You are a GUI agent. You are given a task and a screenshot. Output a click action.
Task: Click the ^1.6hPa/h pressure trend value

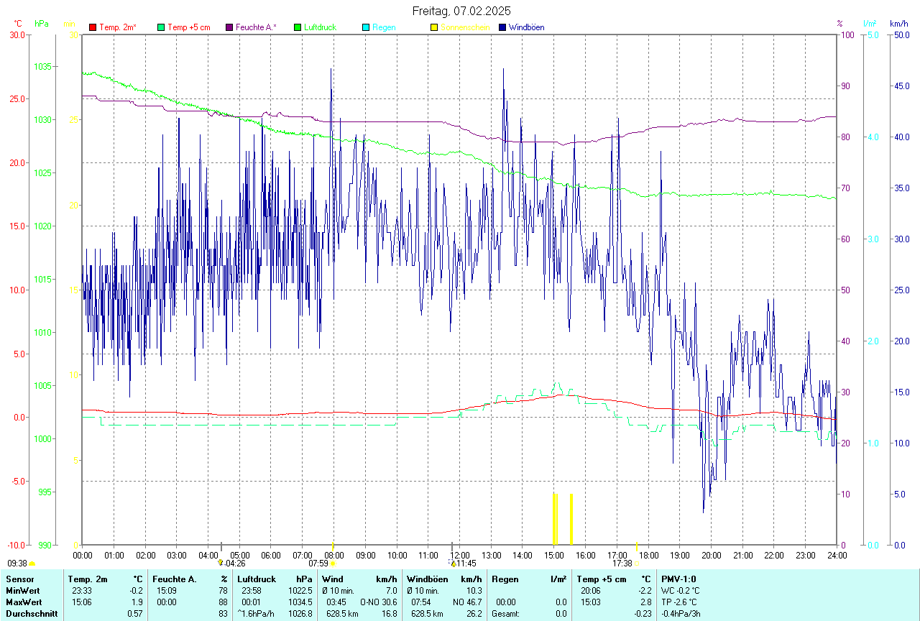pos(257,613)
